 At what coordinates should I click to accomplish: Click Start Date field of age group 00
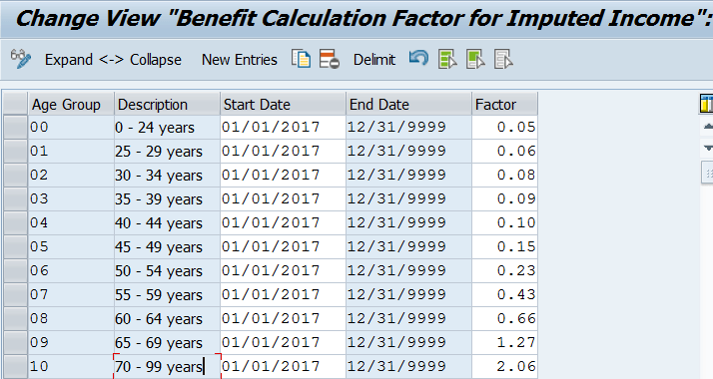(x=283, y=127)
